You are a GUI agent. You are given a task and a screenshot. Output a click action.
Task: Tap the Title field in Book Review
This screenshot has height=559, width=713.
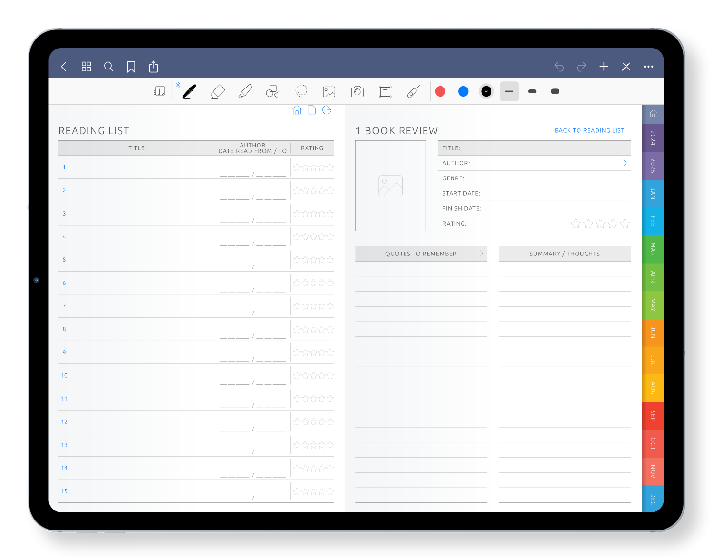(534, 148)
